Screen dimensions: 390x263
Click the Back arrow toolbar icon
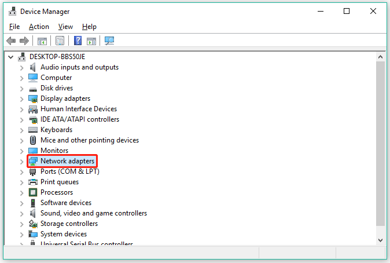(x=11, y=41)
